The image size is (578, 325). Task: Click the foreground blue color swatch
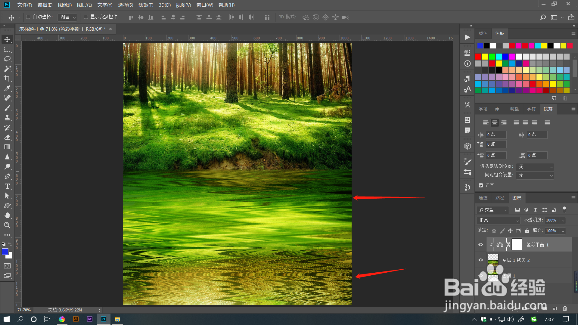point(5,252)
